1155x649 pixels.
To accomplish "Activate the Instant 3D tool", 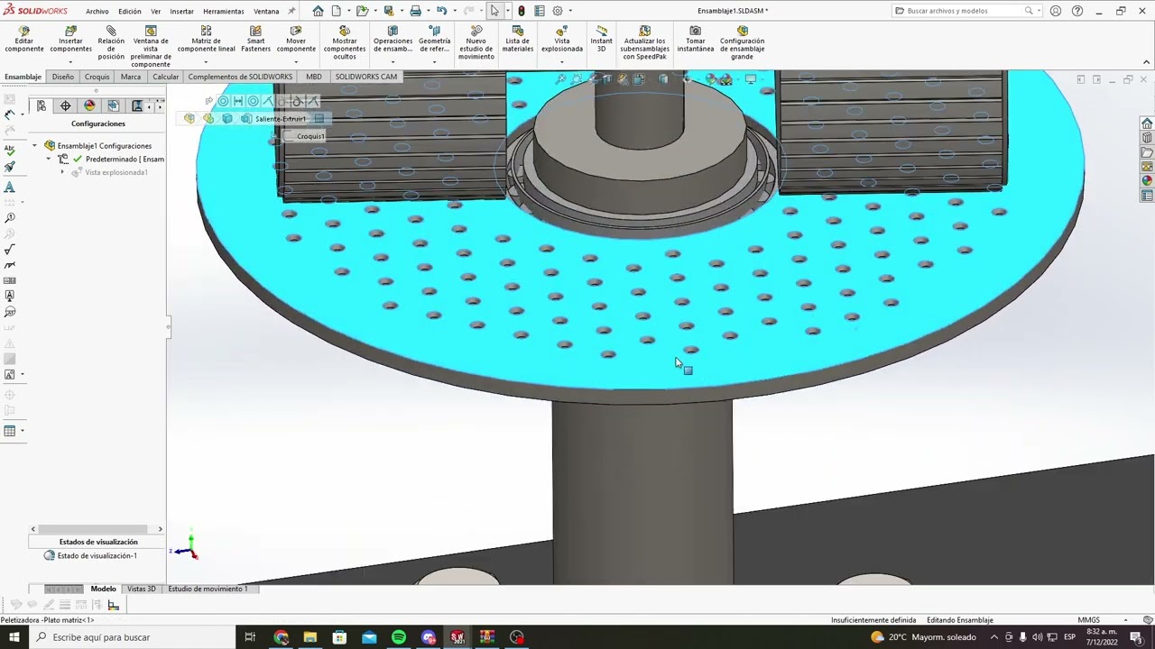I will click(x=601, y=40).
